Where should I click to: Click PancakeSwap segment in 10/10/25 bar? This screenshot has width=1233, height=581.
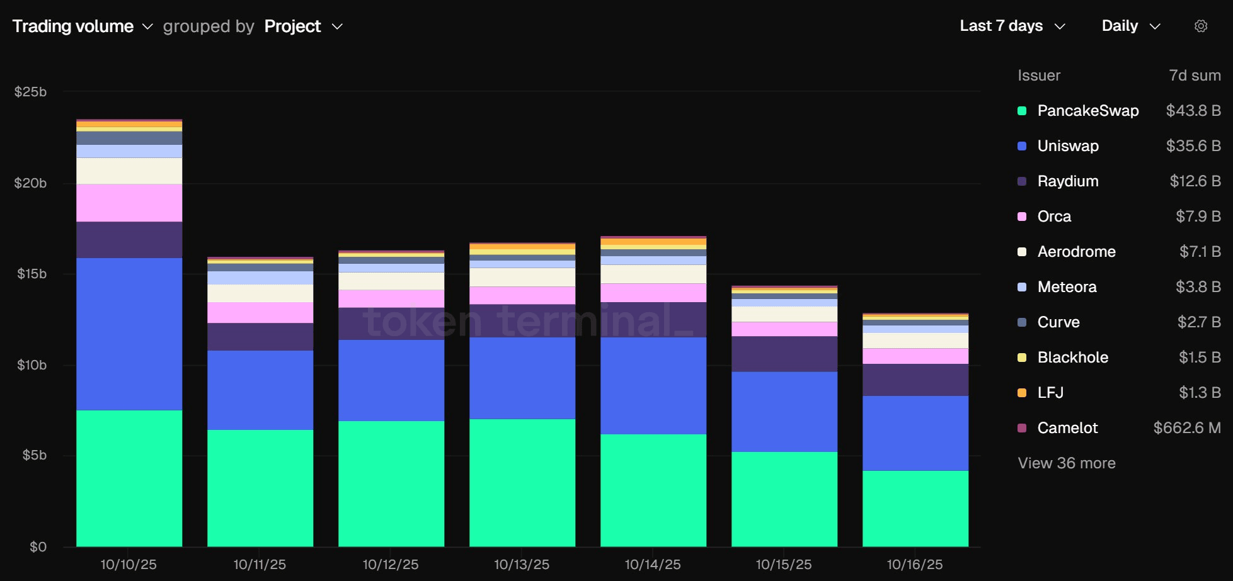coord(129,478)
